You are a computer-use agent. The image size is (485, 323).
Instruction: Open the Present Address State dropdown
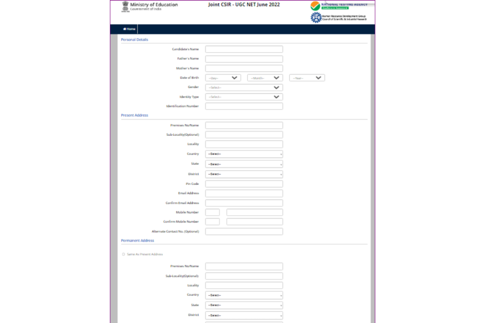tap(244, 164)
